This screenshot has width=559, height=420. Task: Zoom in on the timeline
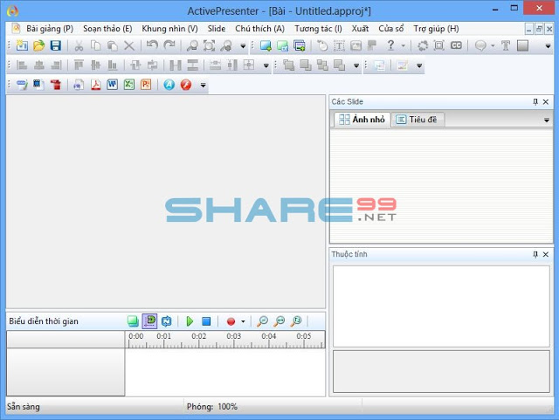pos(262,320)
